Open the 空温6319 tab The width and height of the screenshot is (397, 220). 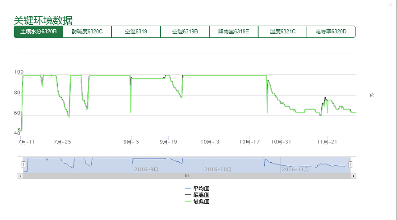[x=136, y=32]
